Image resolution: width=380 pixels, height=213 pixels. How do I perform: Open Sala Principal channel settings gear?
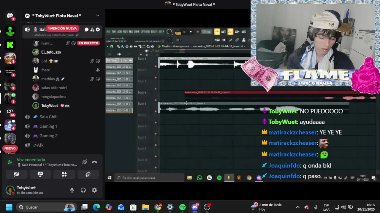[x=98, y=30]
